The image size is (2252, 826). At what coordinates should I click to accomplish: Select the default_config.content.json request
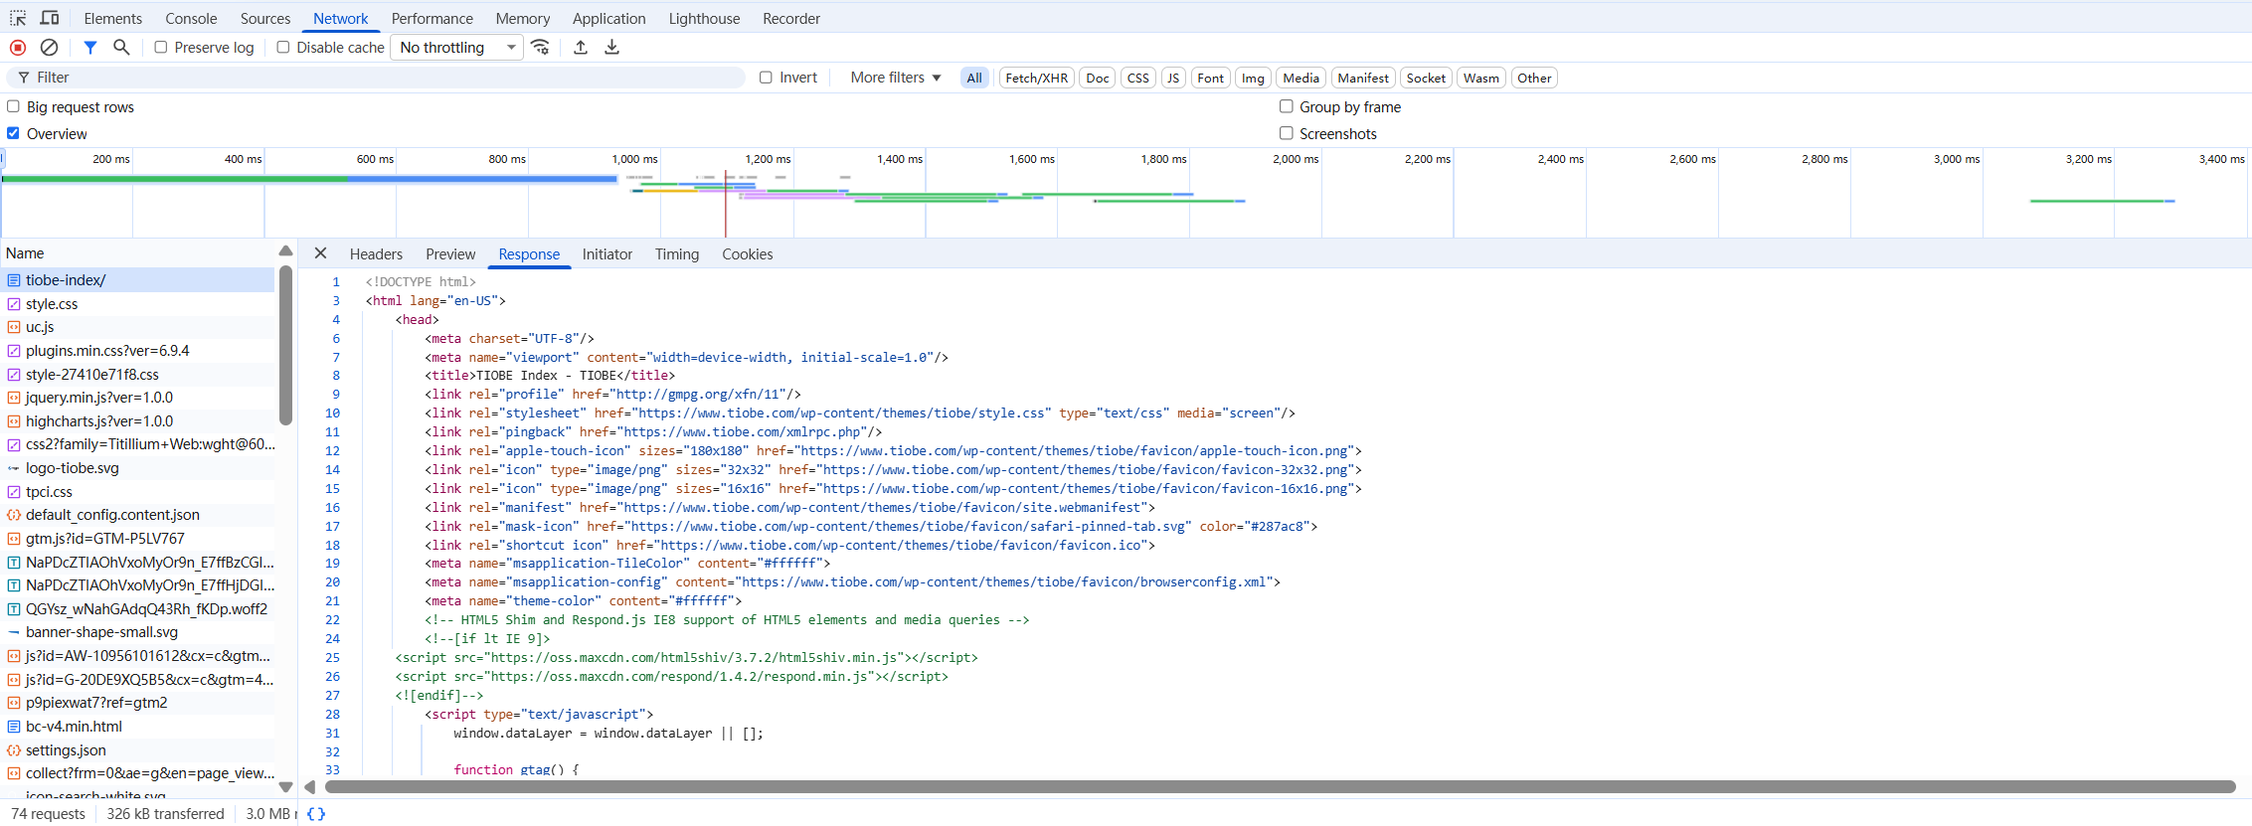tap(138, 514)
